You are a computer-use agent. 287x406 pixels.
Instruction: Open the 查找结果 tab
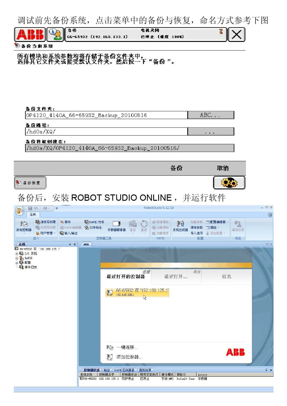145,370
